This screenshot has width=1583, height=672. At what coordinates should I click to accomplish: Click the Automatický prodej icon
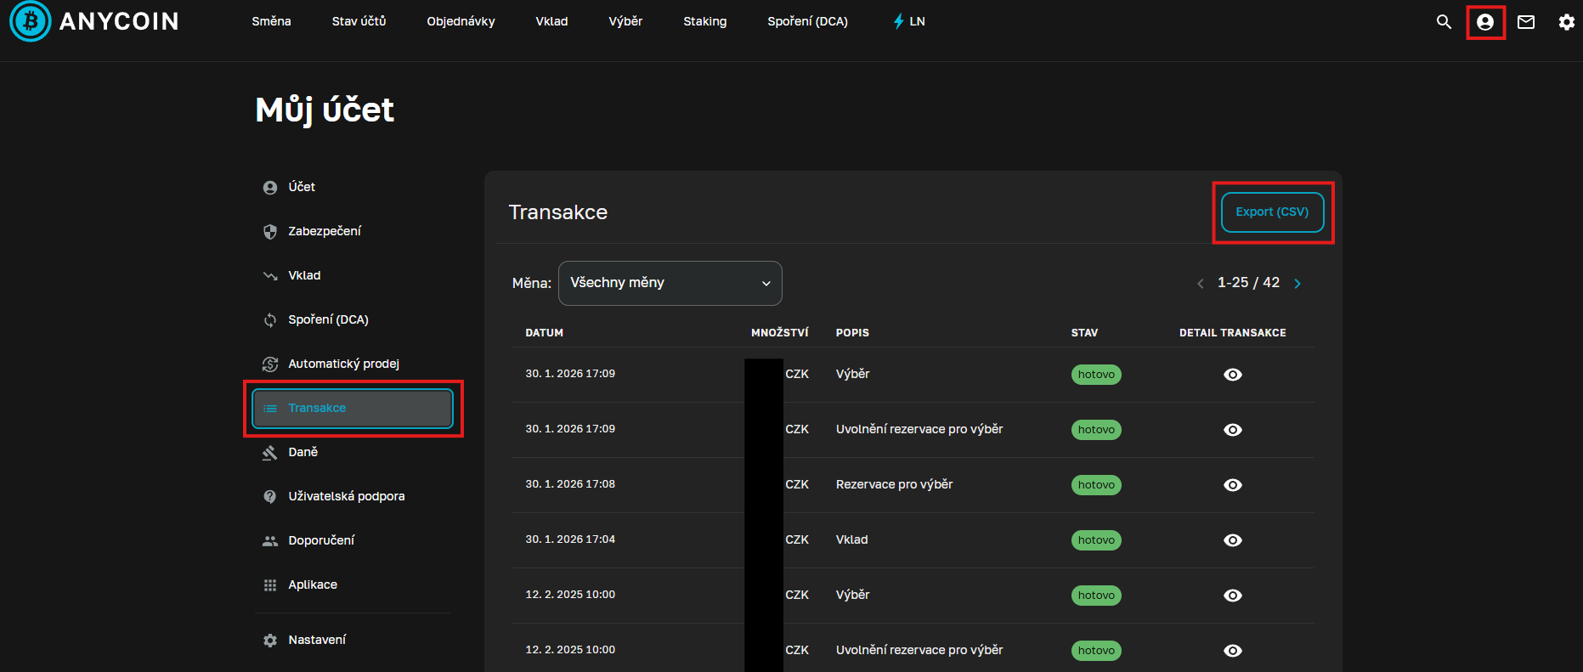pyautogui.click(x=270, y=364)
